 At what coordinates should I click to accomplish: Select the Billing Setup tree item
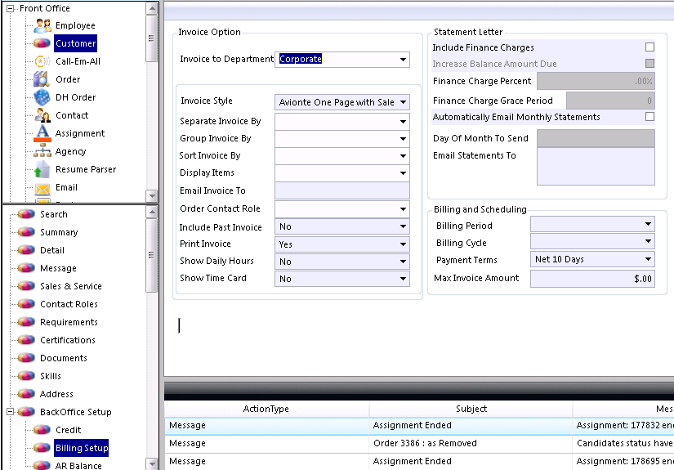(82, 448)
